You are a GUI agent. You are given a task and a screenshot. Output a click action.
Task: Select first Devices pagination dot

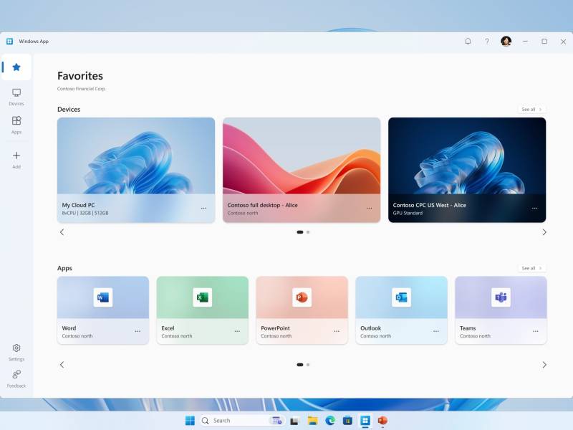(300, 232)
